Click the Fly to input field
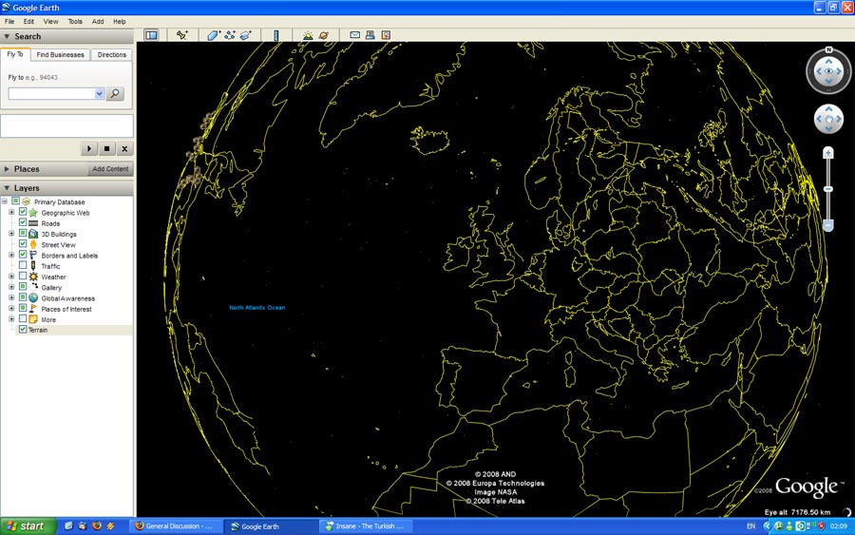This screenshot has height=535, width=855. (x=52, y=94)
